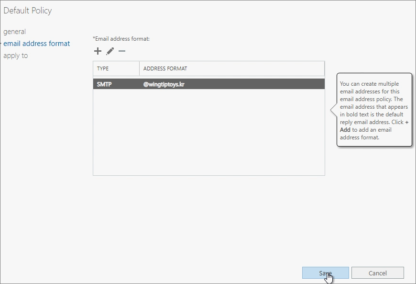
Task: Go to the apply to section
Action: pyautogui.click(x=16, y=56)
